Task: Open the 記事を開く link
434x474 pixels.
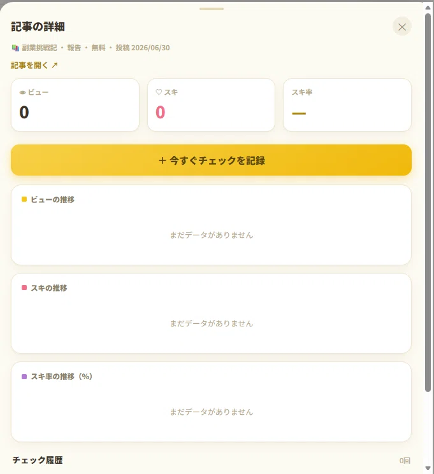Action: point(34,65)
